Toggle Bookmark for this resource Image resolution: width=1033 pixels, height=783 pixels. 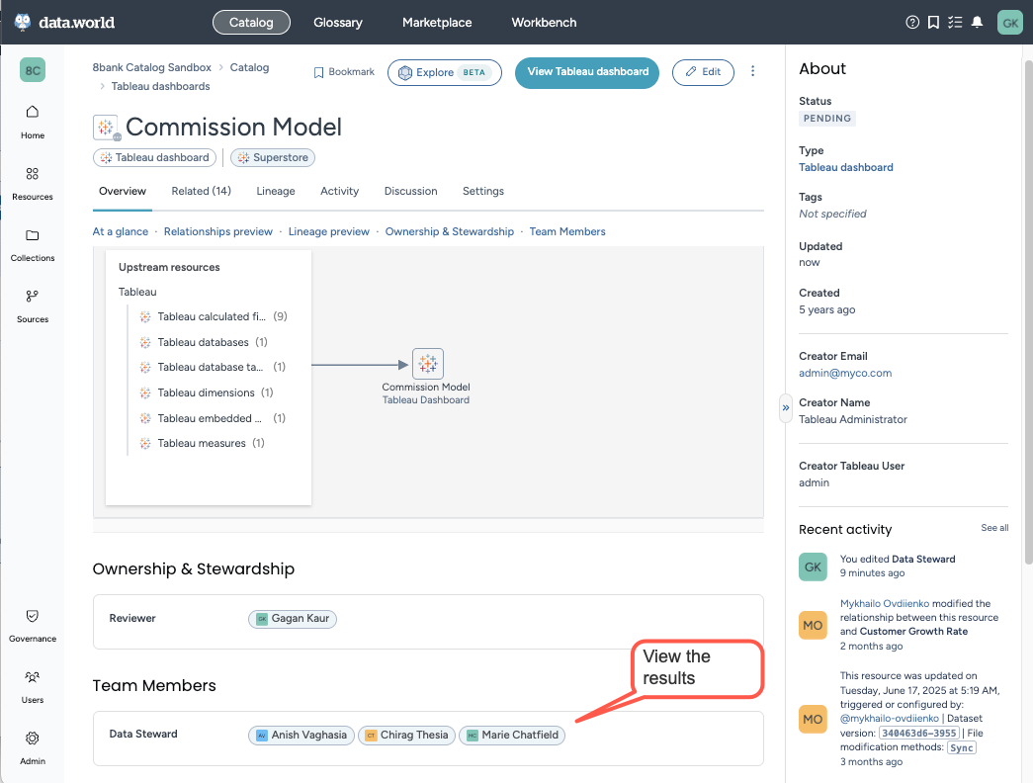pos(344,72)
